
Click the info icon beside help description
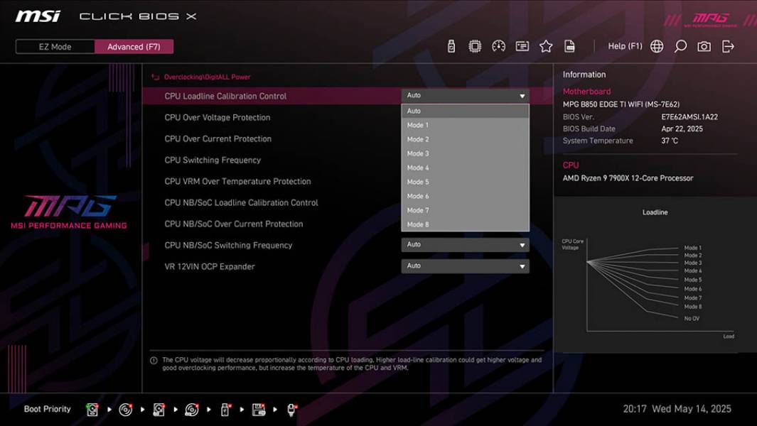pos(154,361)
